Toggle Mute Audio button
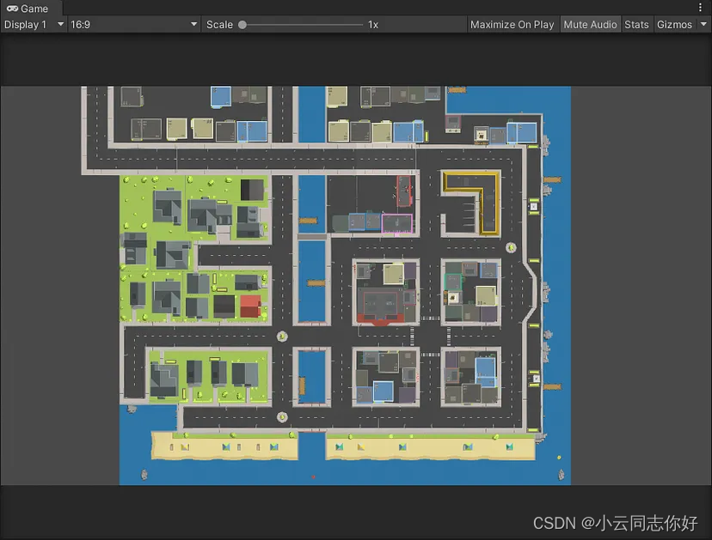Screen dimensions: 712x540 click(590, 25)
